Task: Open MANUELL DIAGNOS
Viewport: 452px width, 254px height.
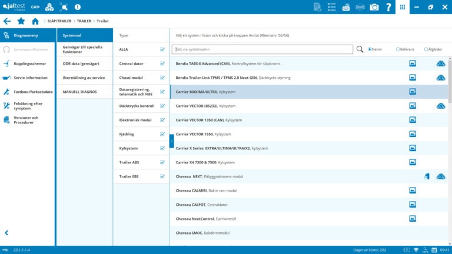Action: pyautogui.click(x=85, y=92)
